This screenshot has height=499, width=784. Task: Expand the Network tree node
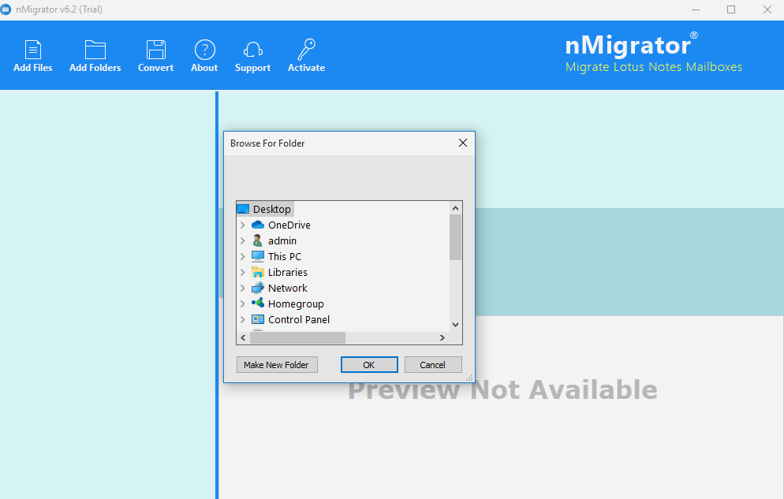pyautogui.click(x=243, y=288)
